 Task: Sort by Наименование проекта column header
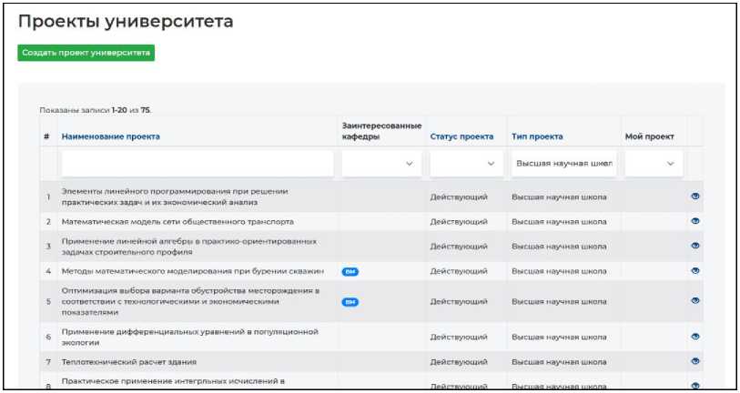(x=110, y=136)
